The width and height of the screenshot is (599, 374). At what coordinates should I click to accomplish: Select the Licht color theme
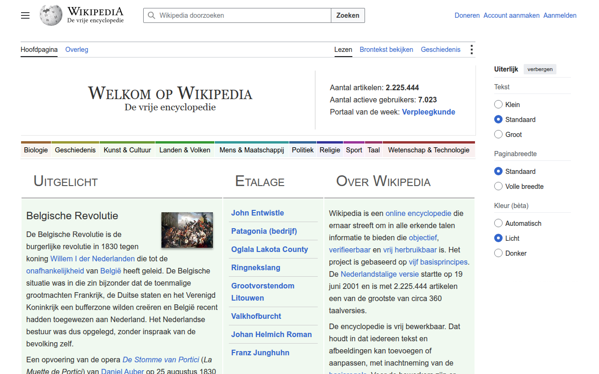coord(498,238)
